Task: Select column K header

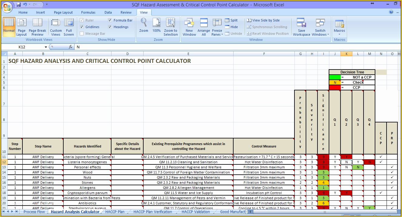Action: (346, 54)
